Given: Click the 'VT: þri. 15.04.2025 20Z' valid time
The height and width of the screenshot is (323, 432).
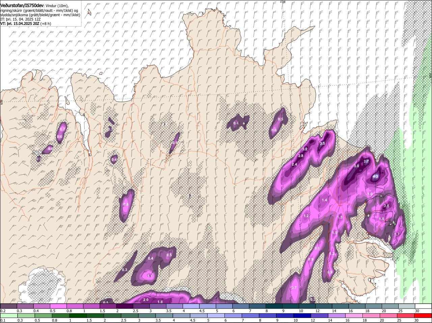Looking at the screenshot, I should 20,24.
